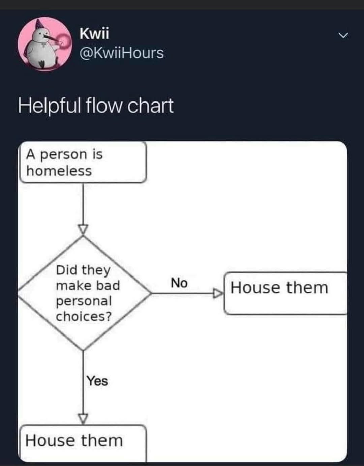Click the Kwii display name
This screenshot has height=466, width=364.
[94, 34]
